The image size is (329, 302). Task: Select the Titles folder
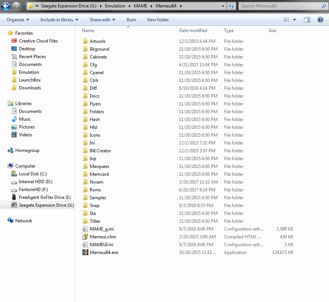point(95,221)
